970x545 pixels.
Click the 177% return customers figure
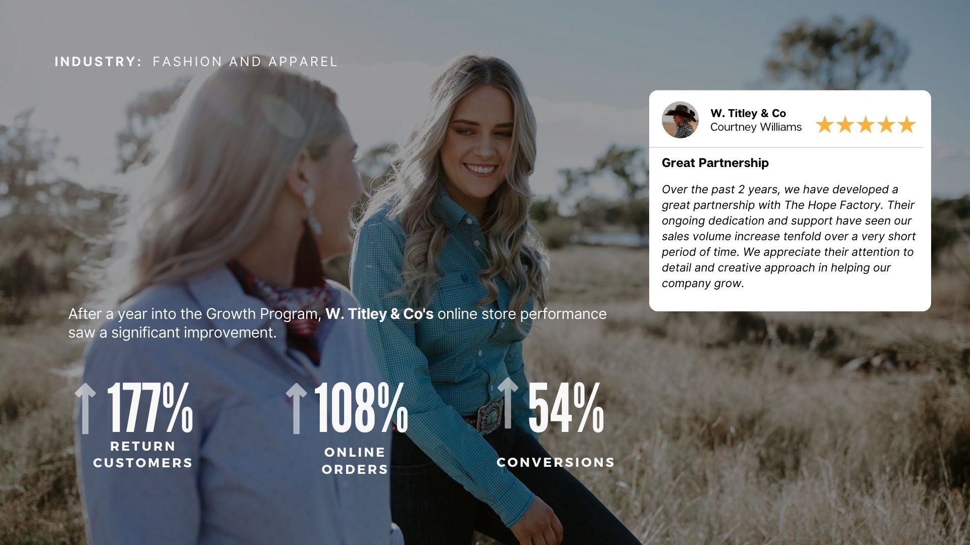tap(150, 408)
